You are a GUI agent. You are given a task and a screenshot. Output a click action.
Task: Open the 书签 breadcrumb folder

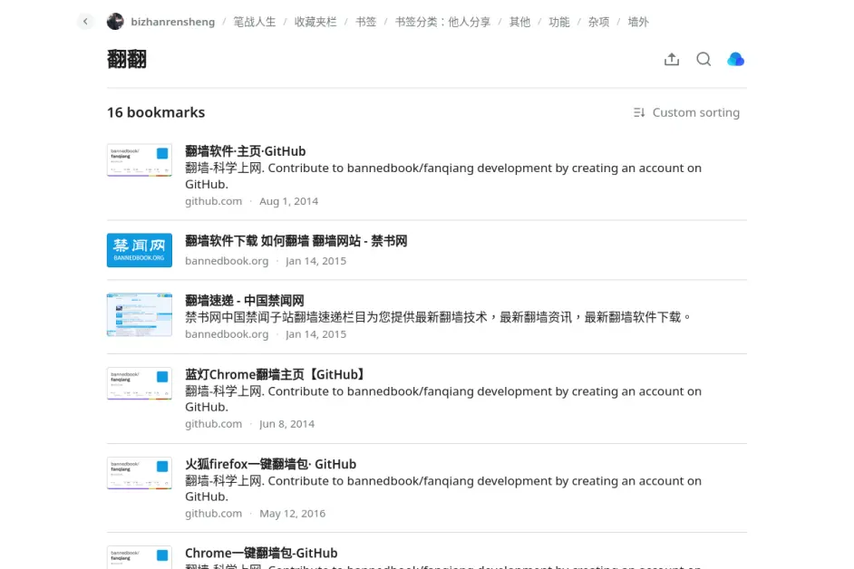click(365, 22)
